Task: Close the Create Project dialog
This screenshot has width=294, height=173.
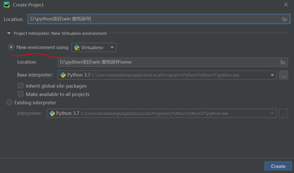Action: pyautogui.click(x=286, y=5)
